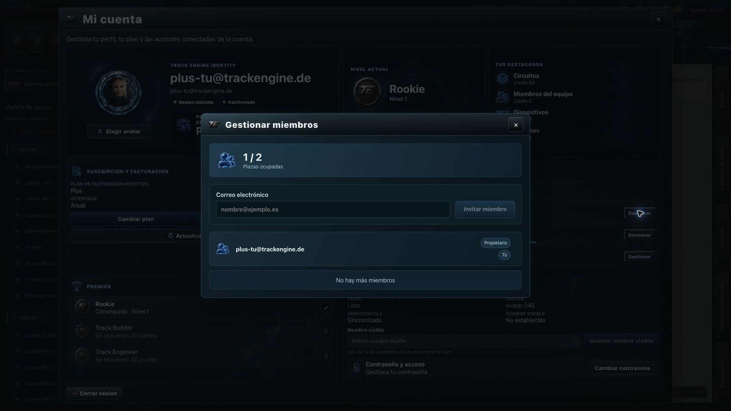This screenshot has width=731, height=411.
Task: Click Cambiar contrasena in Mi cuenta
Action: tap(622, 368)
